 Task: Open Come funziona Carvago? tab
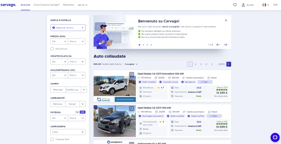pos(46,5)
